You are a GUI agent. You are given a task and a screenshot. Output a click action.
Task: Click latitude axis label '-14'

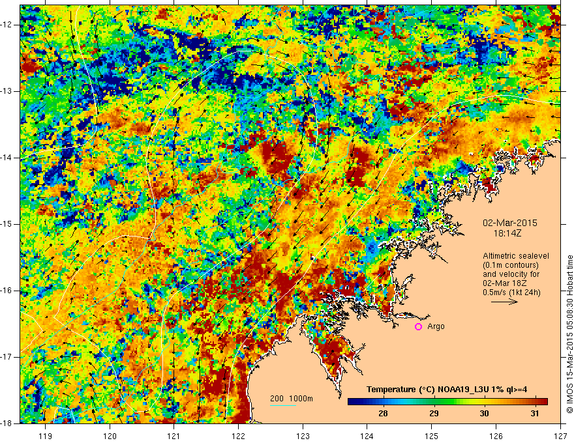tap(7, 158)
